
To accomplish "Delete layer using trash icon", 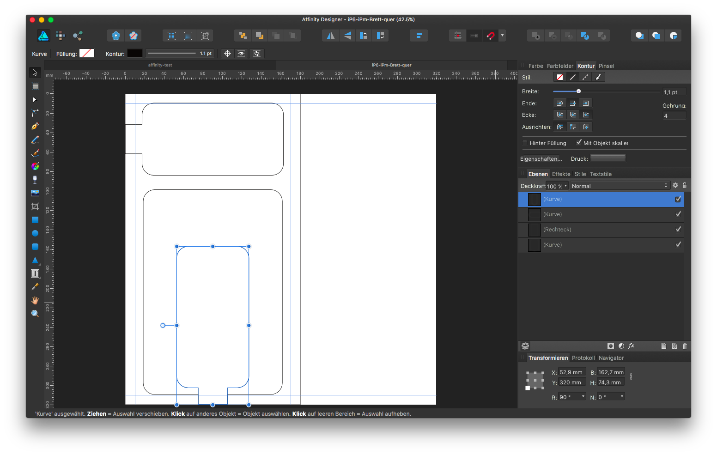I will (x=685, y=346).
